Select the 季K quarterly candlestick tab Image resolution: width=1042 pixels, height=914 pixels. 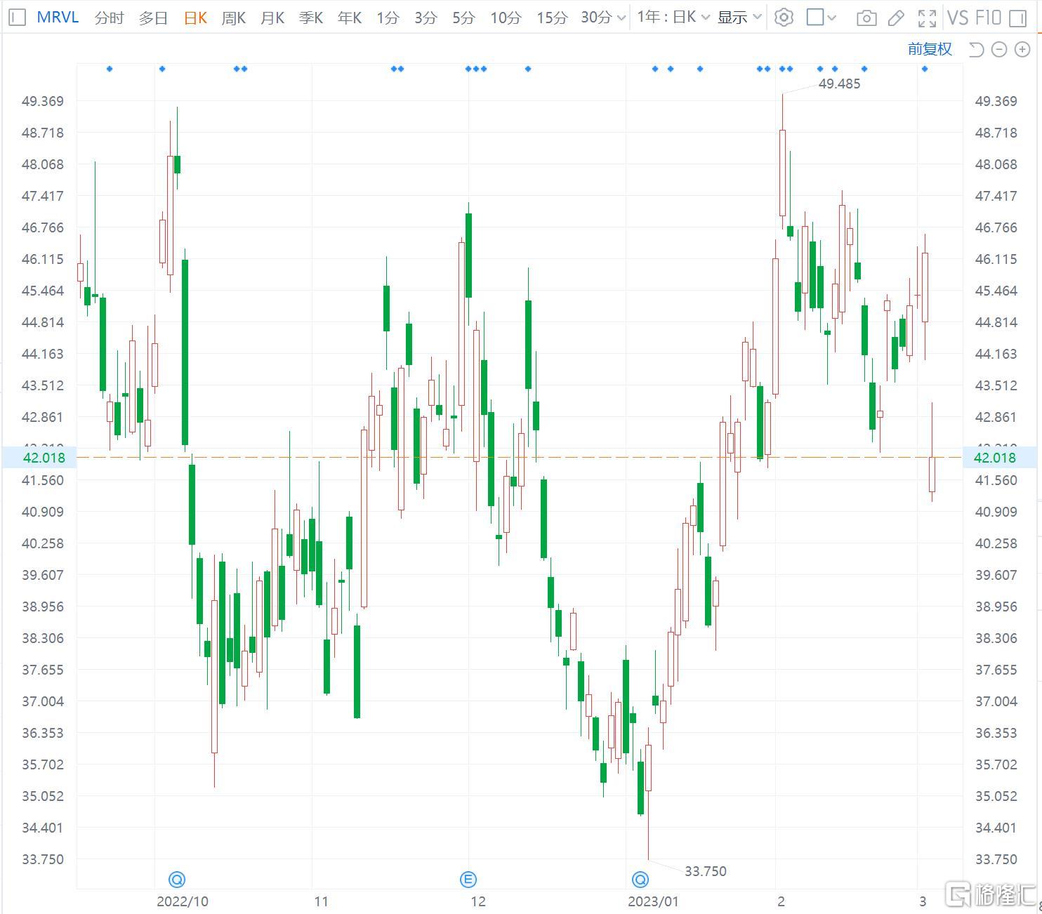[310, 18]
